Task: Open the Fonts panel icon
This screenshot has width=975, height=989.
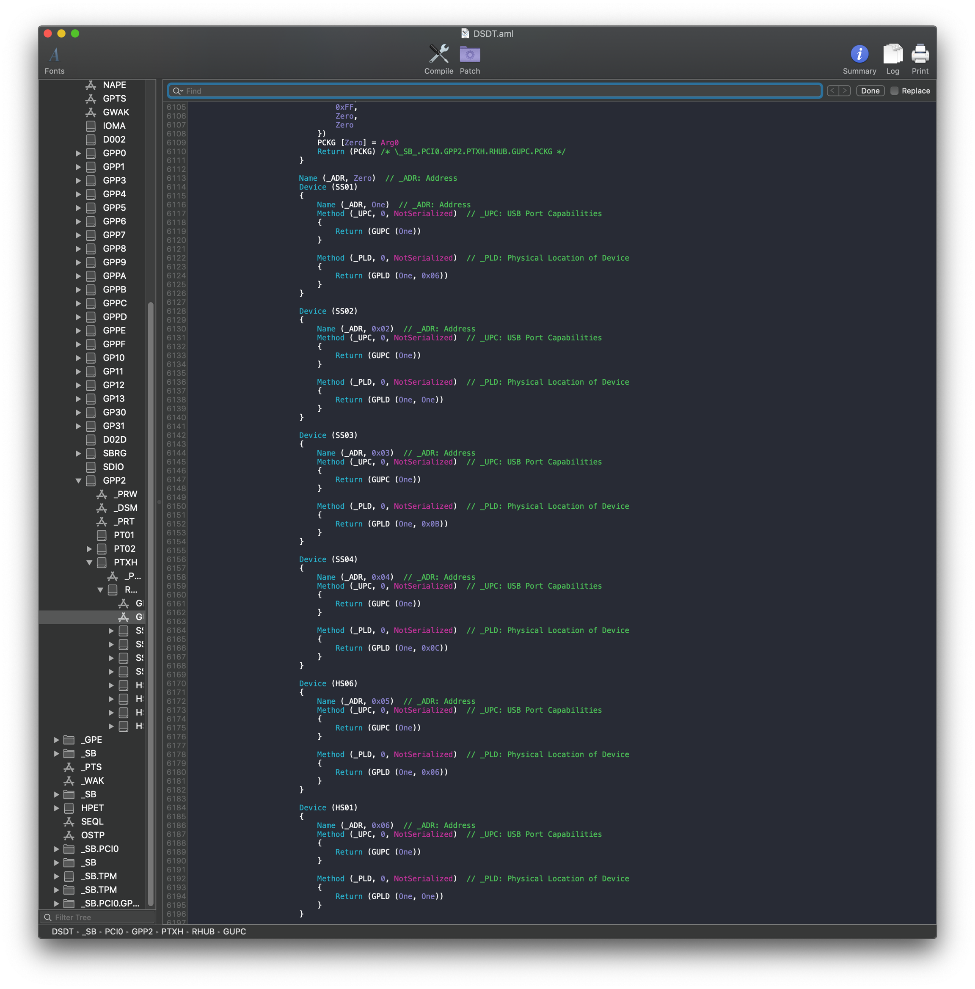Action: pyautogui.click(x=54, y=55)
